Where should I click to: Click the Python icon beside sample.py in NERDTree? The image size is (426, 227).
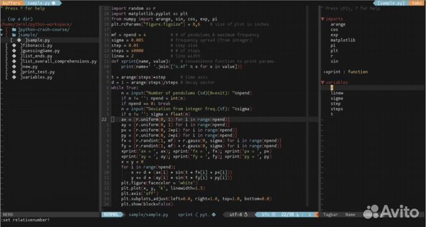click(19, 40)
